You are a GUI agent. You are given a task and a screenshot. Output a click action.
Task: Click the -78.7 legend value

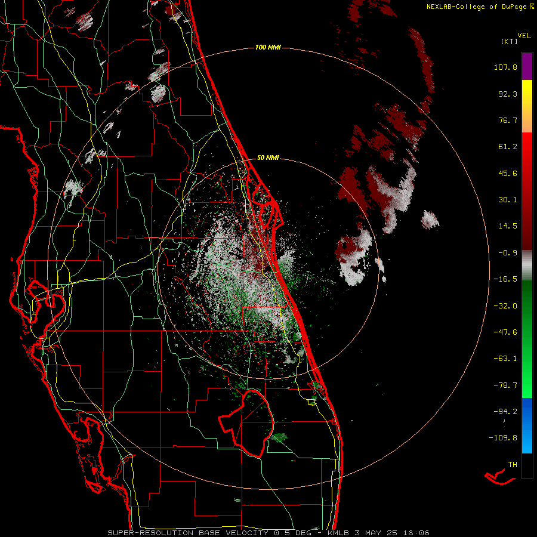coord(505,385)
